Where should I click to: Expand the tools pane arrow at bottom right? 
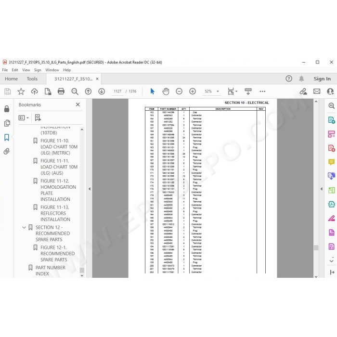332,272
